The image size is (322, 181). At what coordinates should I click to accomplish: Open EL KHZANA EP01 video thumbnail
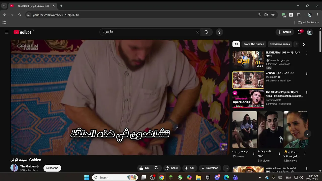point(248,60)
